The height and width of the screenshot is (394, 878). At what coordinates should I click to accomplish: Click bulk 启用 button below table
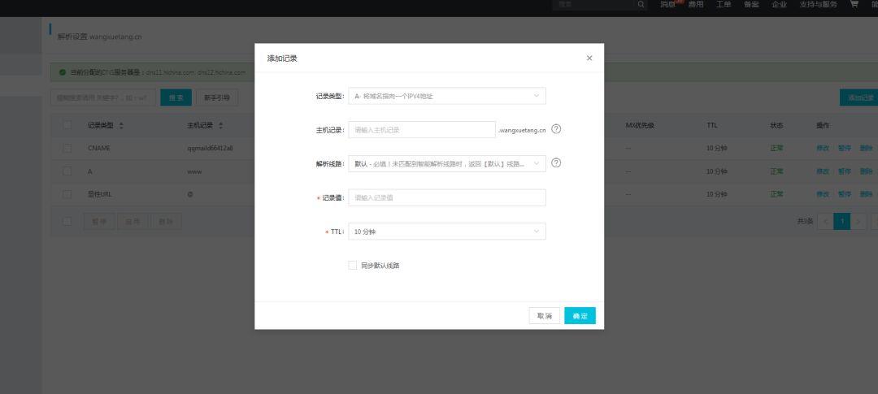(133, 222)
